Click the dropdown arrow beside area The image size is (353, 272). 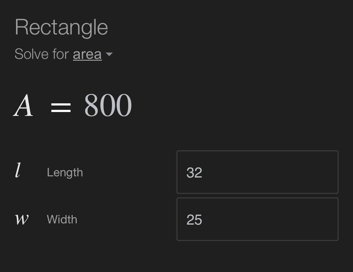[109, 55]
